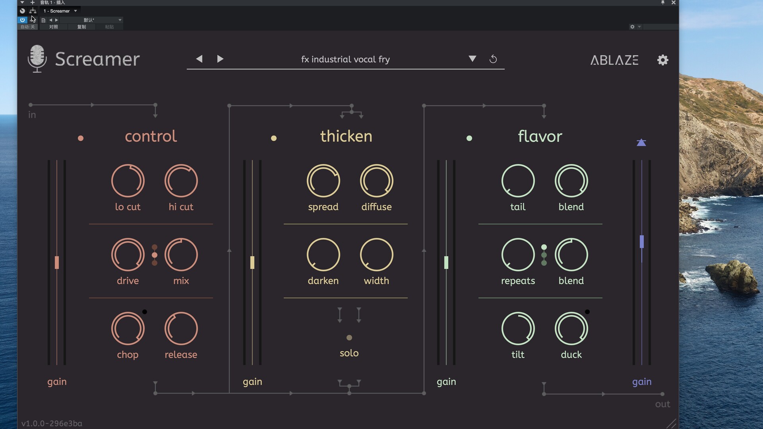Click the 对照 compare button
The height and width of the screenshot is (429, 763).
coord(54,27)
